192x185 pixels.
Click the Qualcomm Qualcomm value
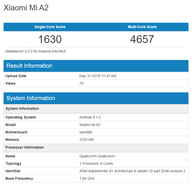[x=97, y=156]
